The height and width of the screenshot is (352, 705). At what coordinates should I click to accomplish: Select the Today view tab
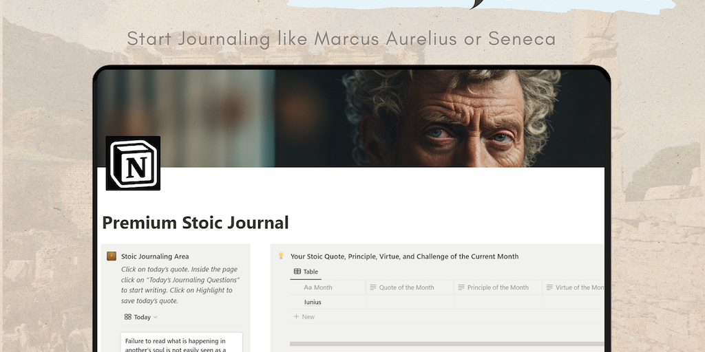(x=142, y=317)
